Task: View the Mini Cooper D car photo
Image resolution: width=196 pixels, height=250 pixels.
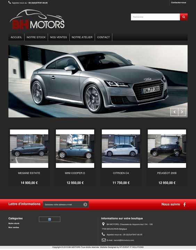Action: (75, 148)
